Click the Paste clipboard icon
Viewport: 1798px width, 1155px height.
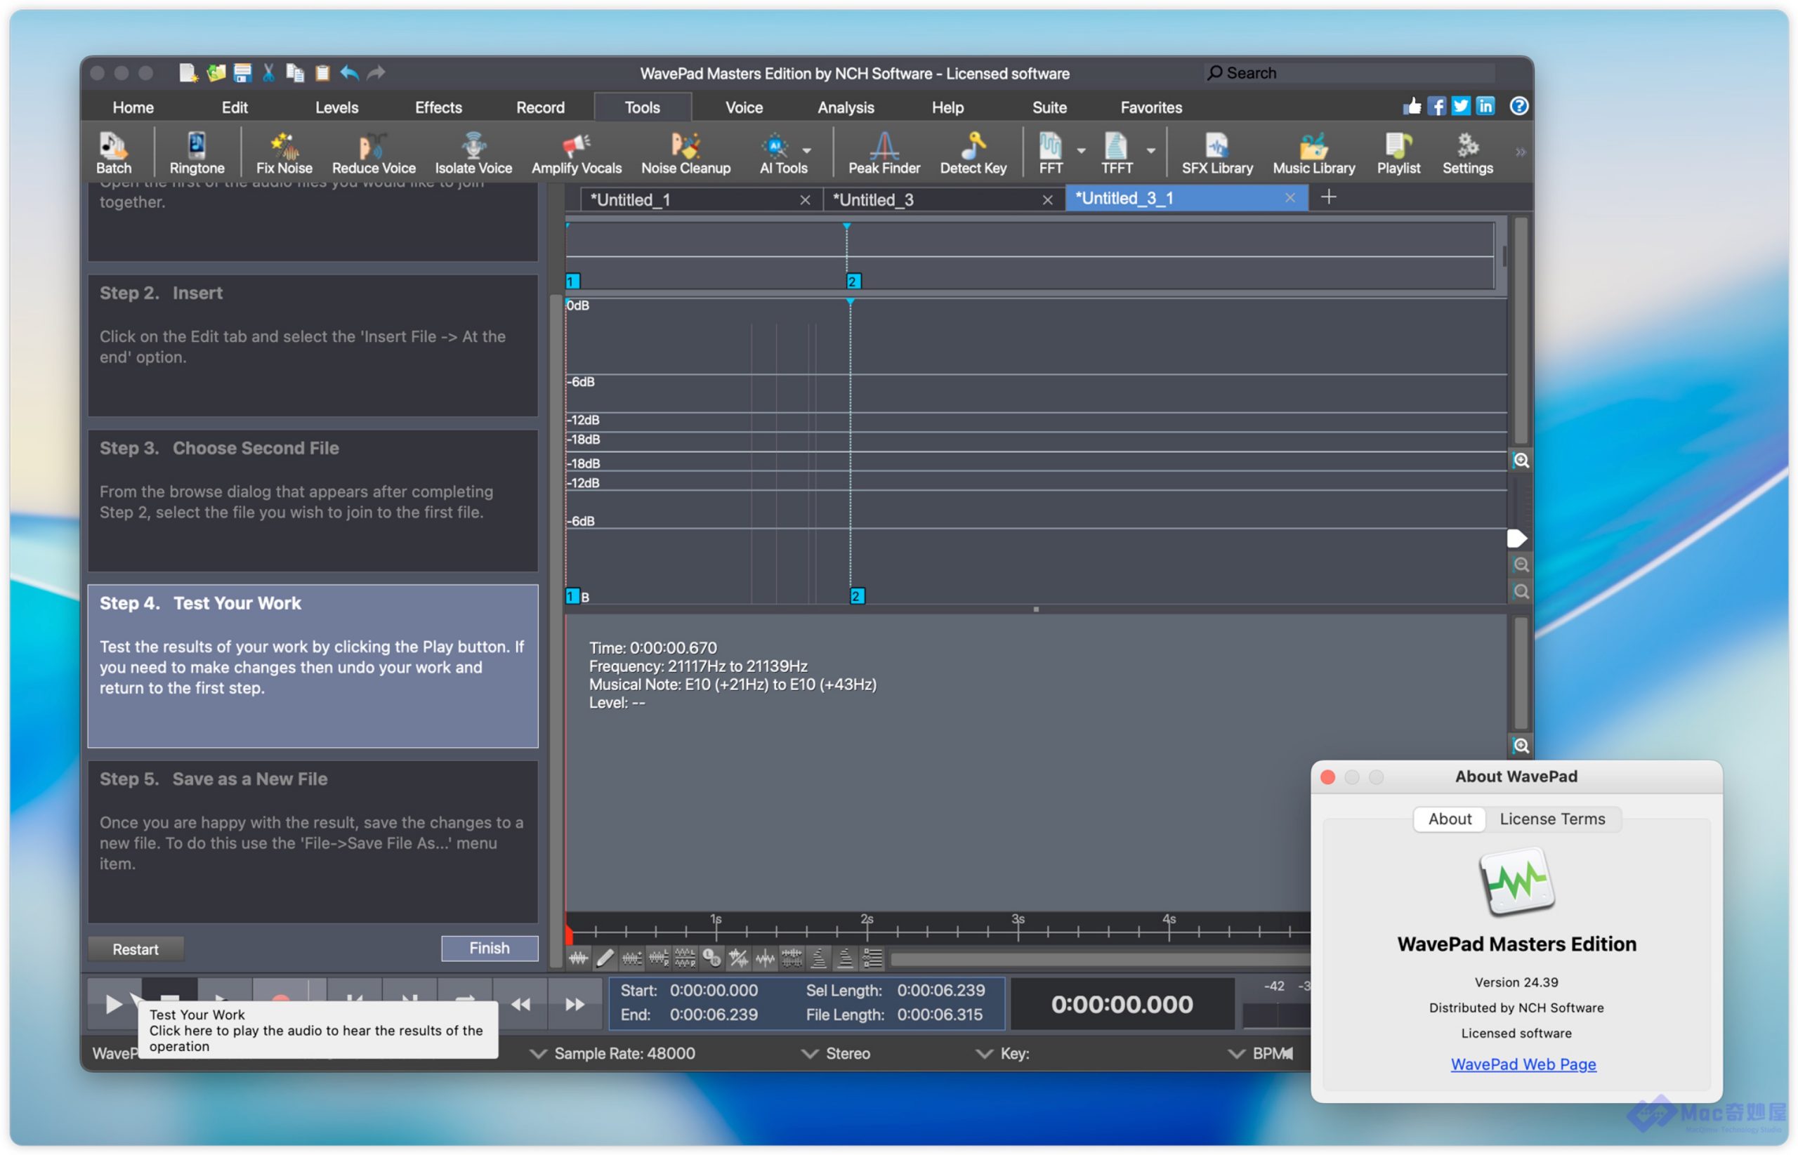click(x=322, y=73)
